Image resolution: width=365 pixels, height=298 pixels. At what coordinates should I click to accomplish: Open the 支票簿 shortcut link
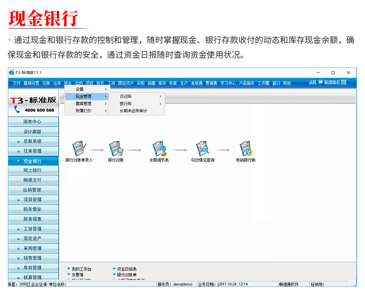point(77,274)
